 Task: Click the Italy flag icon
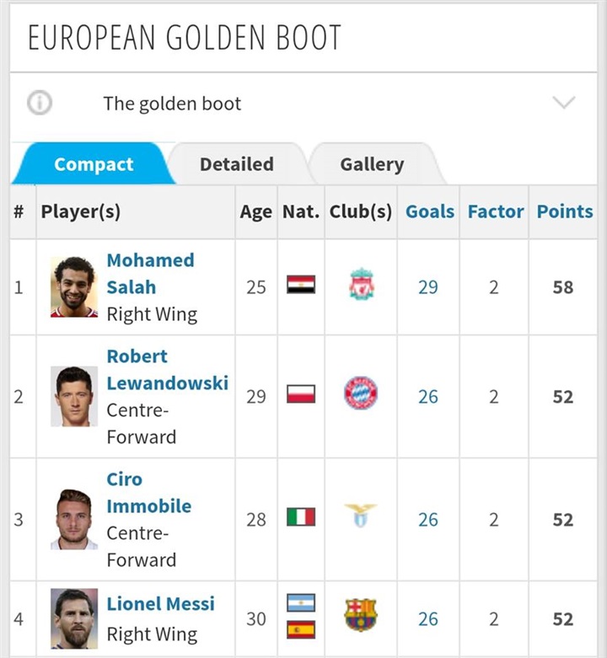301,516
